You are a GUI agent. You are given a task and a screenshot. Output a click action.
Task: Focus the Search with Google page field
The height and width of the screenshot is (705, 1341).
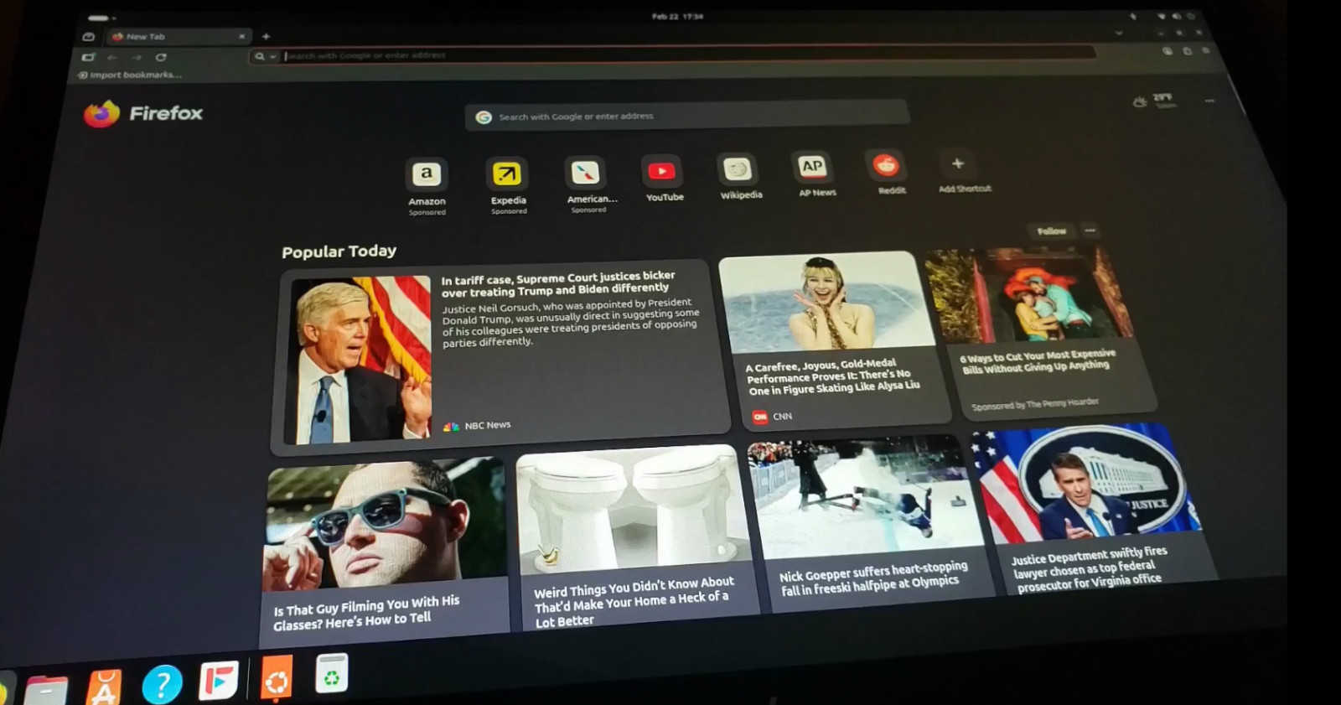pyautogui.click(x=687, y=115)
